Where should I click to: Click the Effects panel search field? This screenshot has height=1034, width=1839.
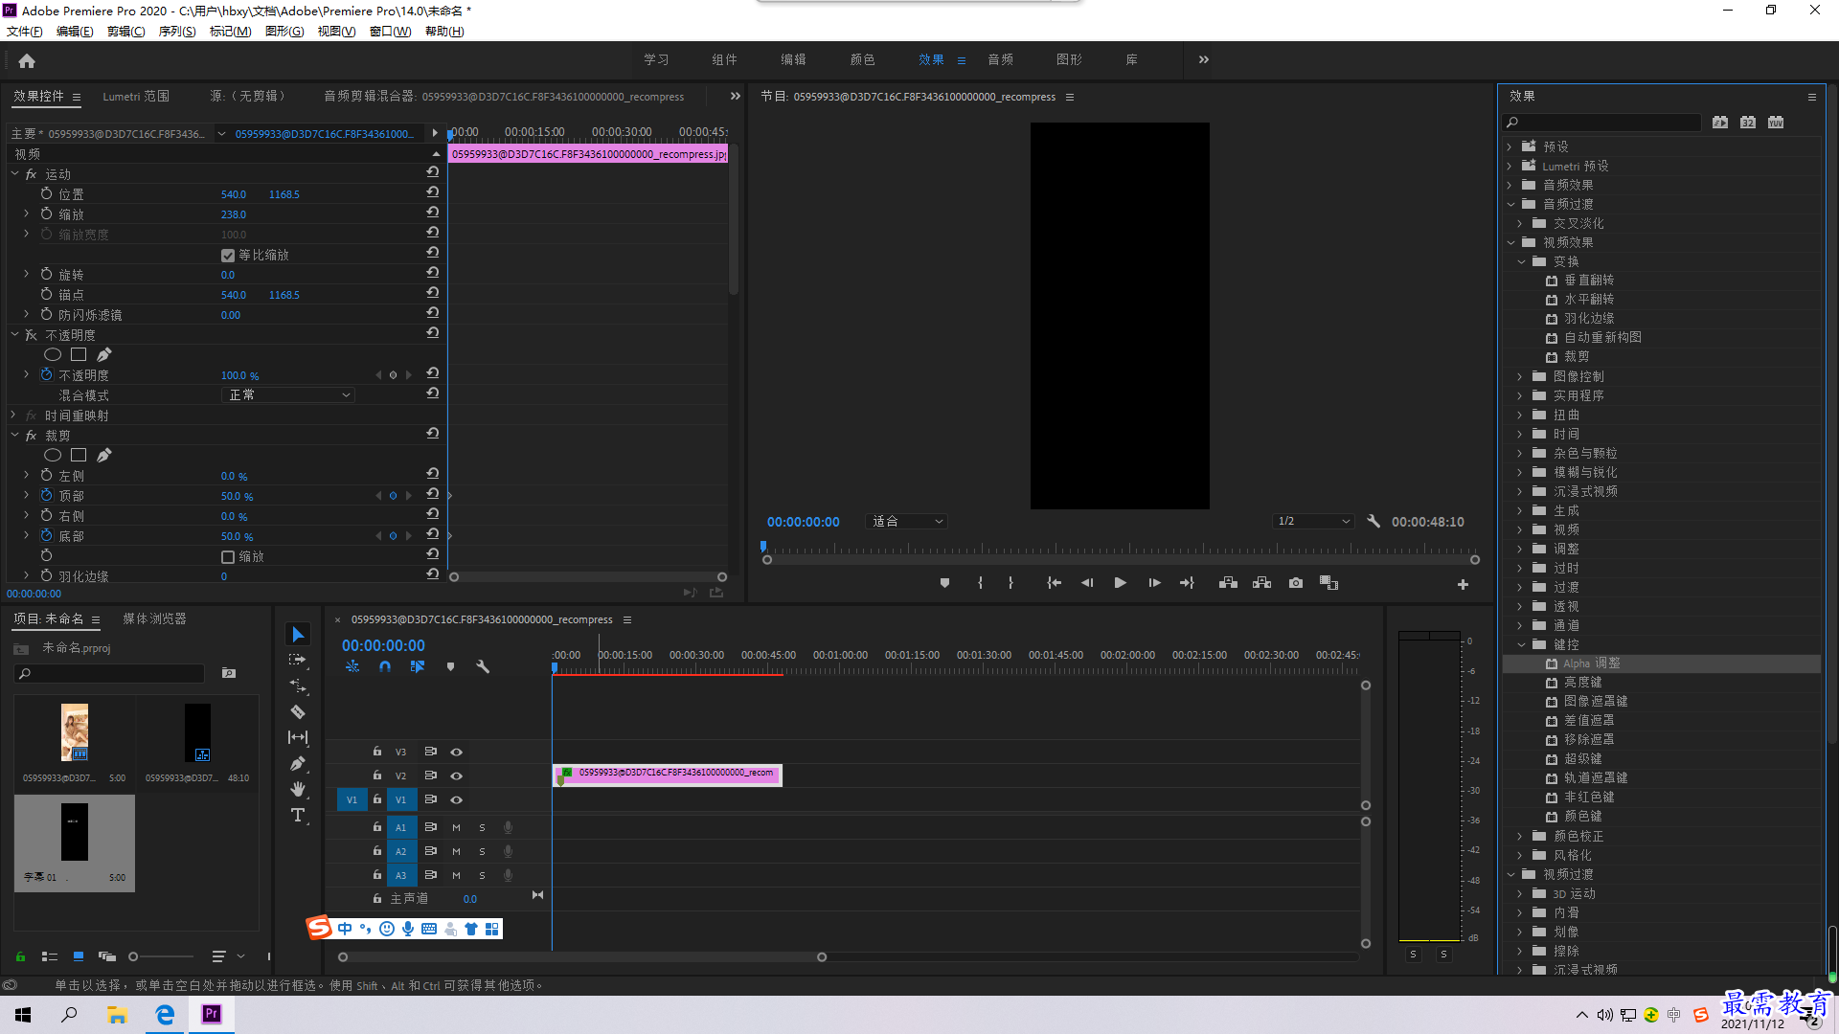(x=1602, y=123)
